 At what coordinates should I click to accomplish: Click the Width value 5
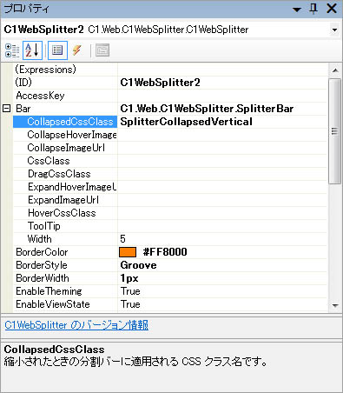[x=122, y=239]
